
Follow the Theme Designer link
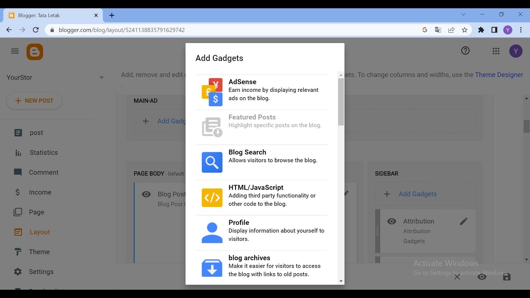499,75
